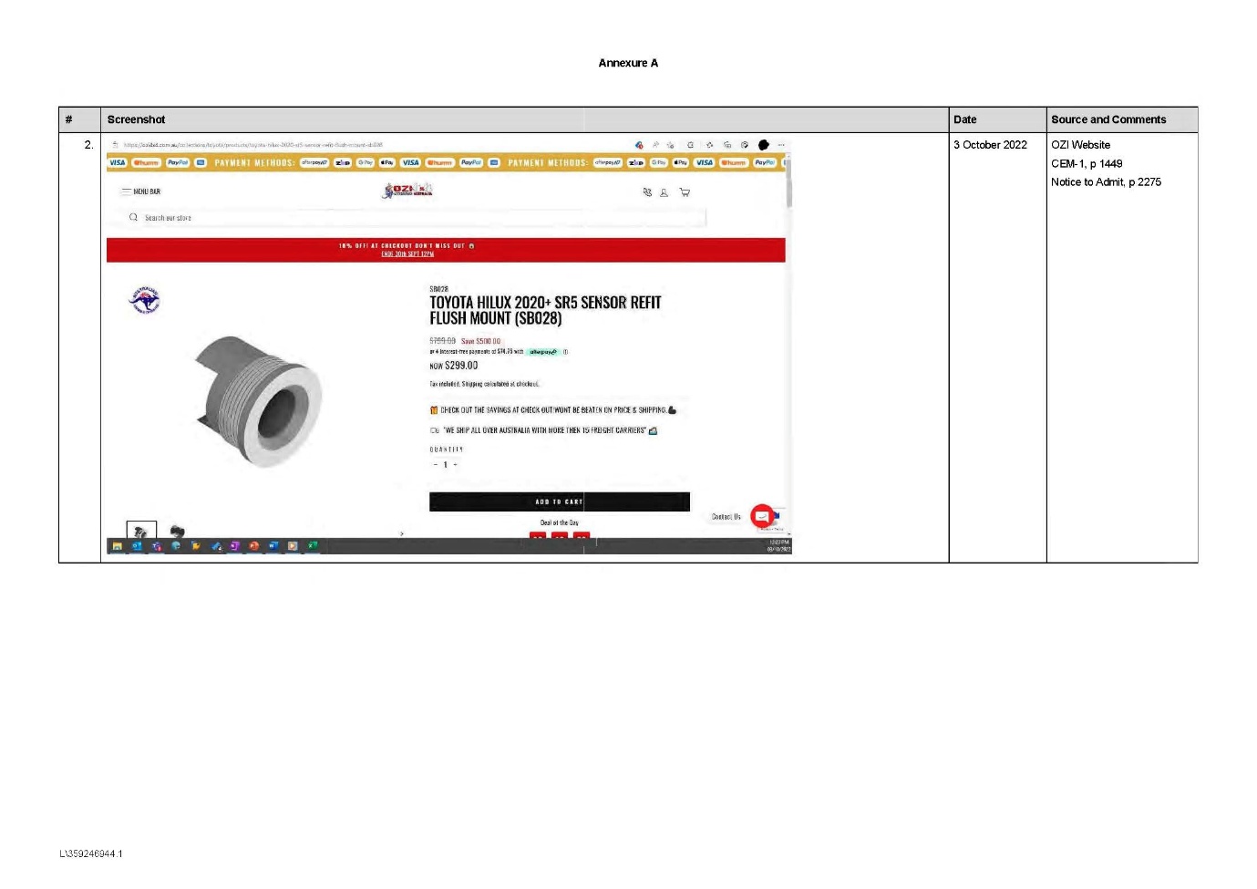
Task: Click the main sensor product image
Action: pos(258,401)
